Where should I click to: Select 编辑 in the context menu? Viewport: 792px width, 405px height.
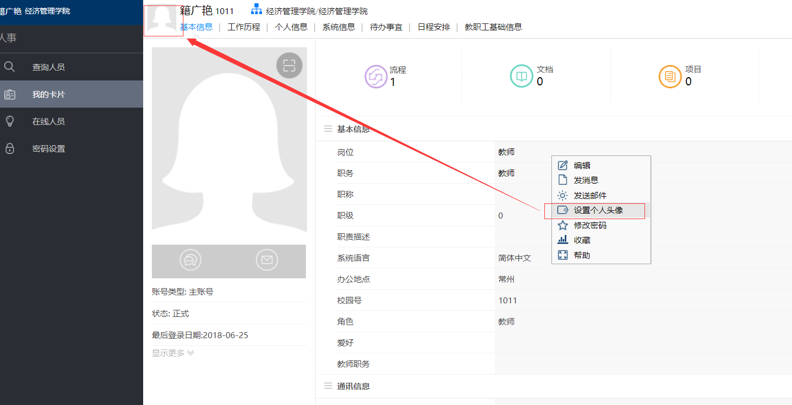pos(581,165)
